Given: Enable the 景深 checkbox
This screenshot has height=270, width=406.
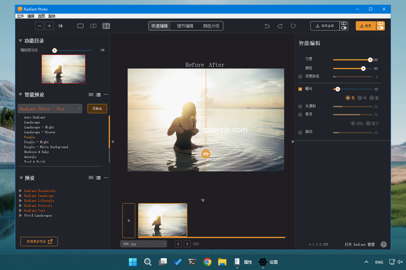Looking at the screenshot, I should tap(300, 115).
